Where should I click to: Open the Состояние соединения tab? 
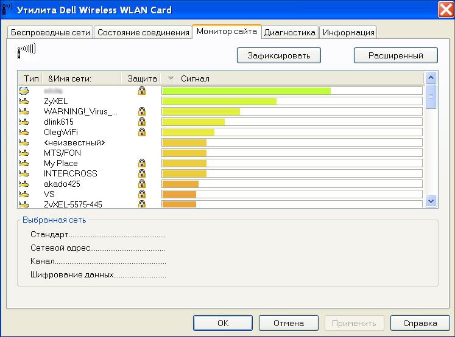coord(143,32)
